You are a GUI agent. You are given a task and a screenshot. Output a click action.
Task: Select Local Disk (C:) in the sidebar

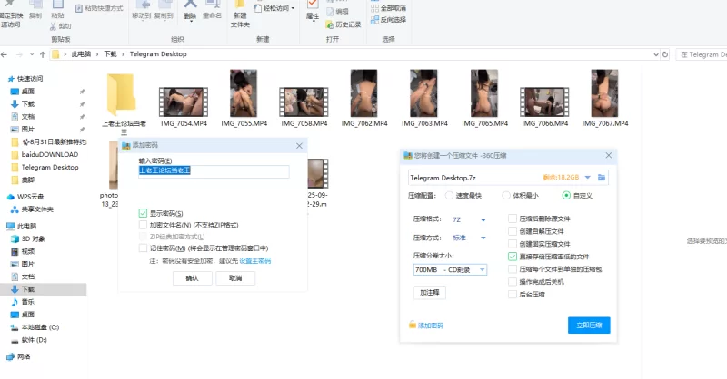click(x=40, y=326)
